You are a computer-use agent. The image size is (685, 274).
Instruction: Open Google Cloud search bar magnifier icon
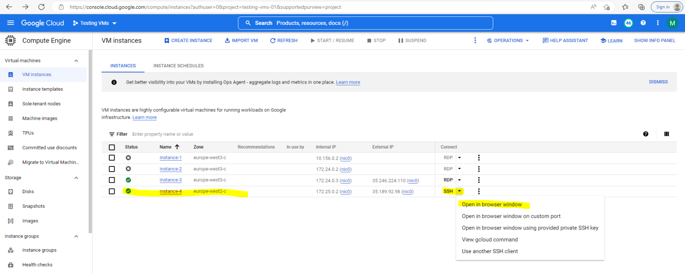(x=248, y=23)
